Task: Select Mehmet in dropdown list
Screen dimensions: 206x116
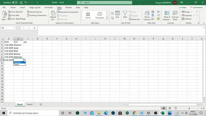Action: pos(19,63)
